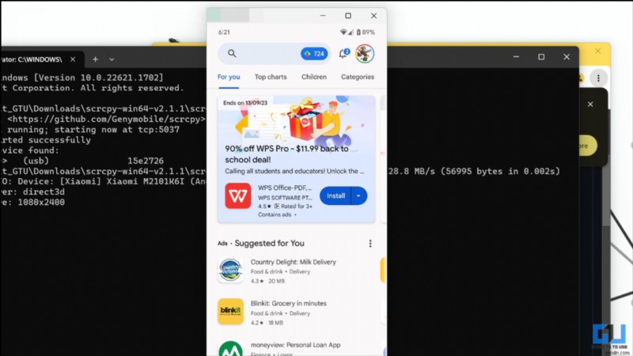Dismiss the dark popup's close X

click(590, 104)
